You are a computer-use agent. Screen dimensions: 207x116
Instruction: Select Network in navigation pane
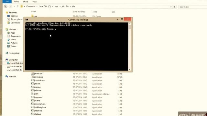(x=12, y=77)
